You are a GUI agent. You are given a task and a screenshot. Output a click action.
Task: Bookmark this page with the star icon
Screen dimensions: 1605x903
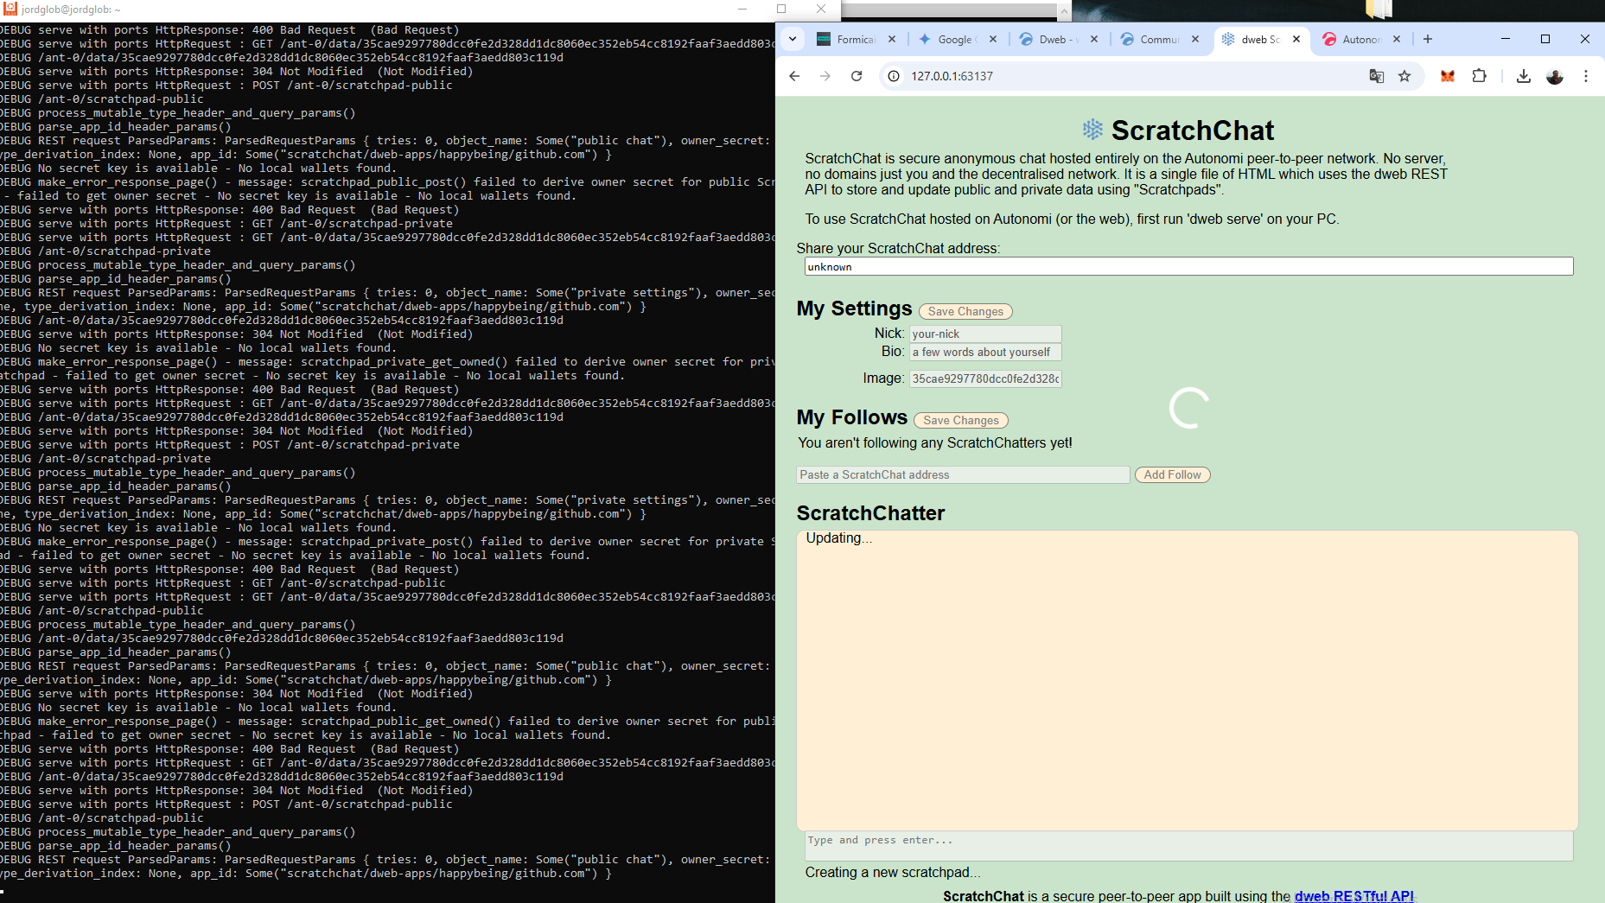[1404, 76]
